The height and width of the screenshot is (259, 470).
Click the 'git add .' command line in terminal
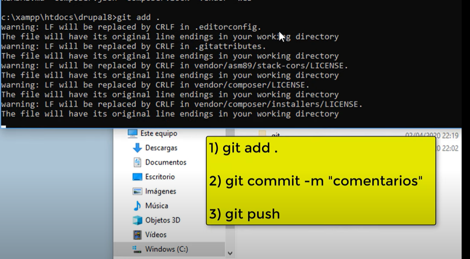point(80,17)
